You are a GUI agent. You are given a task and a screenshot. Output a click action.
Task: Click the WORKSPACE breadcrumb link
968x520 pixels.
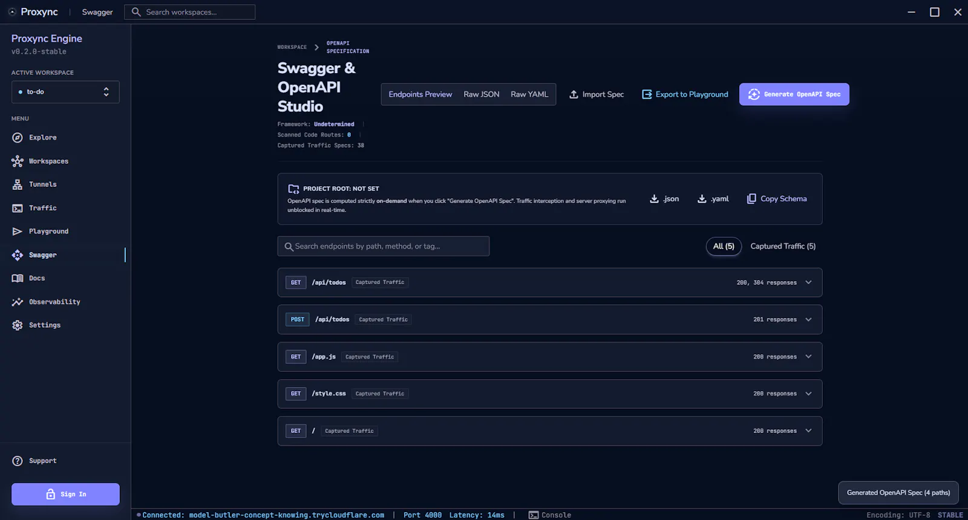pos(292,47)
